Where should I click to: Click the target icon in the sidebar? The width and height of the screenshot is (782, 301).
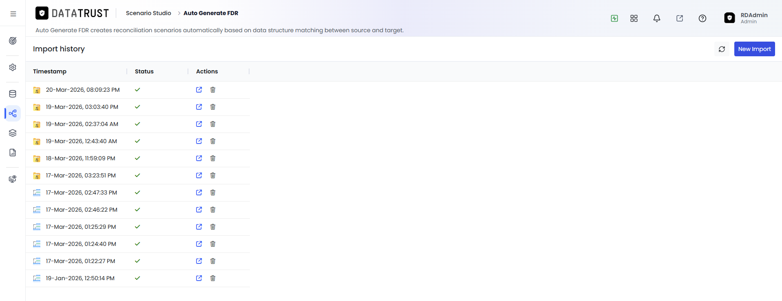(13, 41)
